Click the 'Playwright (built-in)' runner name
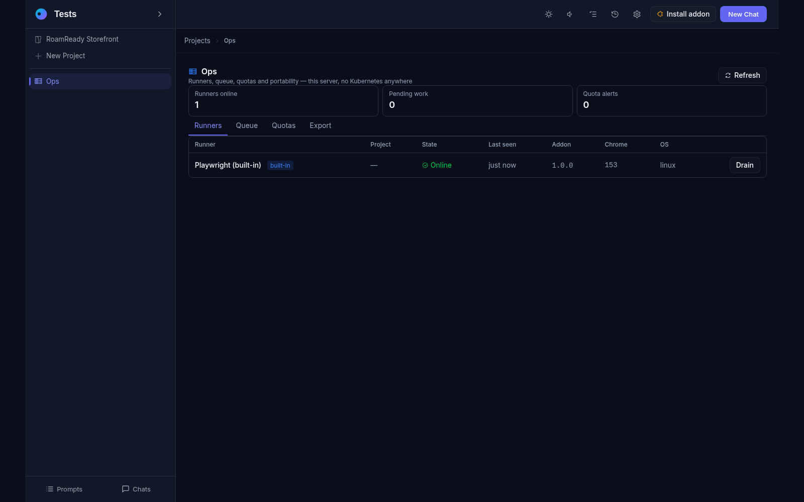 pyautogui.click(x=228, y=165)
